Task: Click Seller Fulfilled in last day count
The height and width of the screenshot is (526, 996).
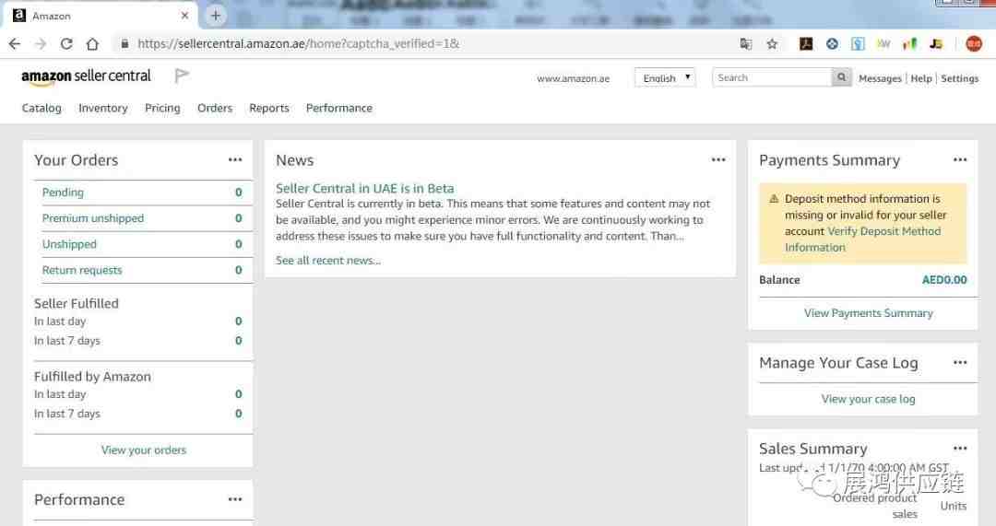Action: click(238, 321)
